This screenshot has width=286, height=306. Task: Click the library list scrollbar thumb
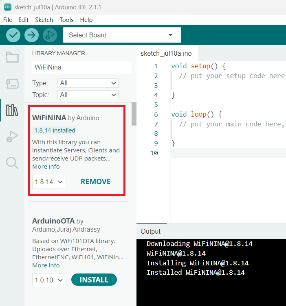click(x=134, y=114)
